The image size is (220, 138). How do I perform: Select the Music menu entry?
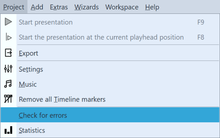pyautogui.click(x=28, y=84)
